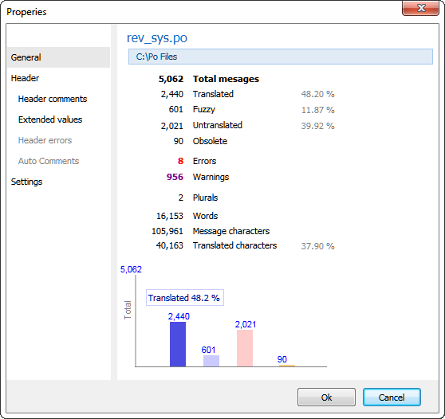
Task: Click the Cancel button
Action: 392,397
